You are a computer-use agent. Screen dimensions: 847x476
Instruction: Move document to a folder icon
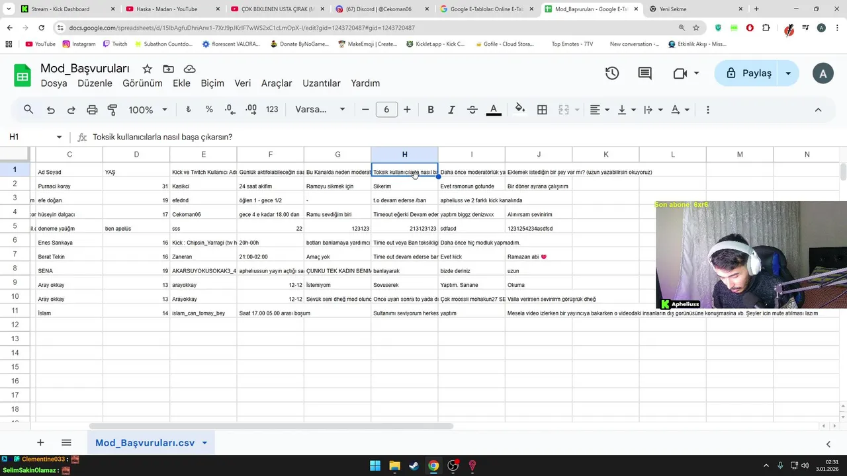(168, 69)
